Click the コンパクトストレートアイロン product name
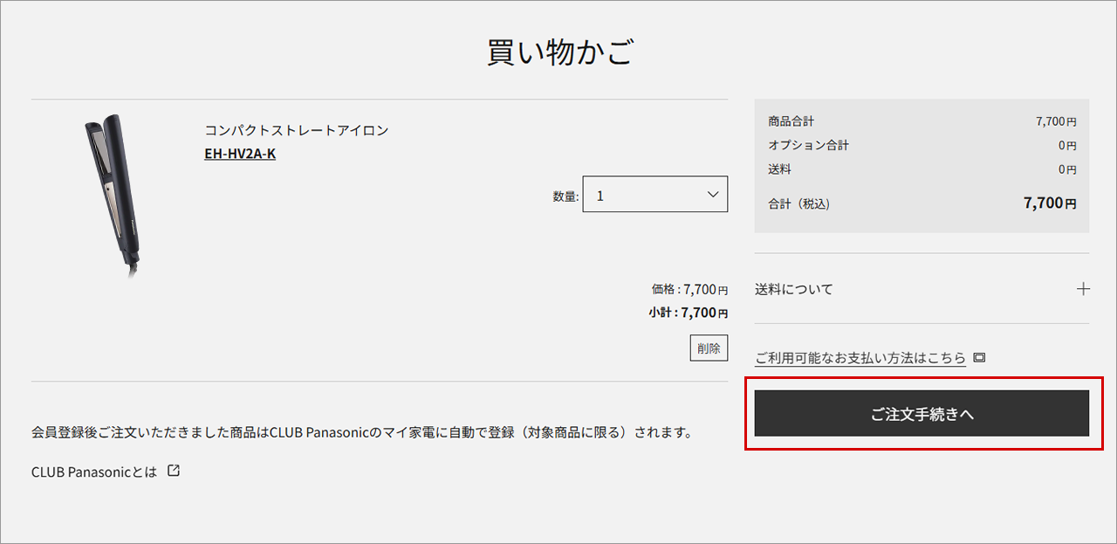The height and width of the screenshot is (544, 1117). click(297, 130)
